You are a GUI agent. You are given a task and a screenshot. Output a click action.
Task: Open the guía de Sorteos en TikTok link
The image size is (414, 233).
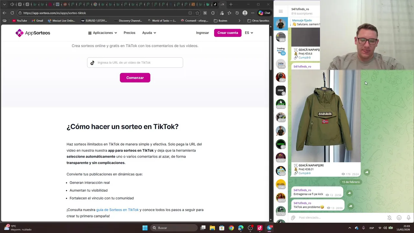coord(117,210)
